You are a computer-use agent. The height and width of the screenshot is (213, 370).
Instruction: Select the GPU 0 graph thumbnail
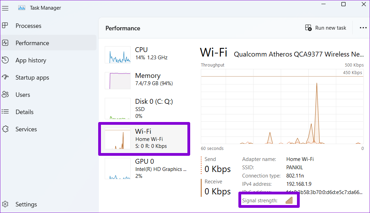click(117, 169)
